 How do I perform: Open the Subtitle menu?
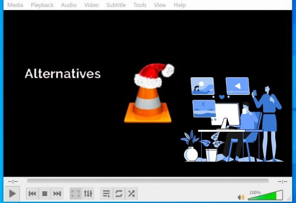tap(116, 5)
